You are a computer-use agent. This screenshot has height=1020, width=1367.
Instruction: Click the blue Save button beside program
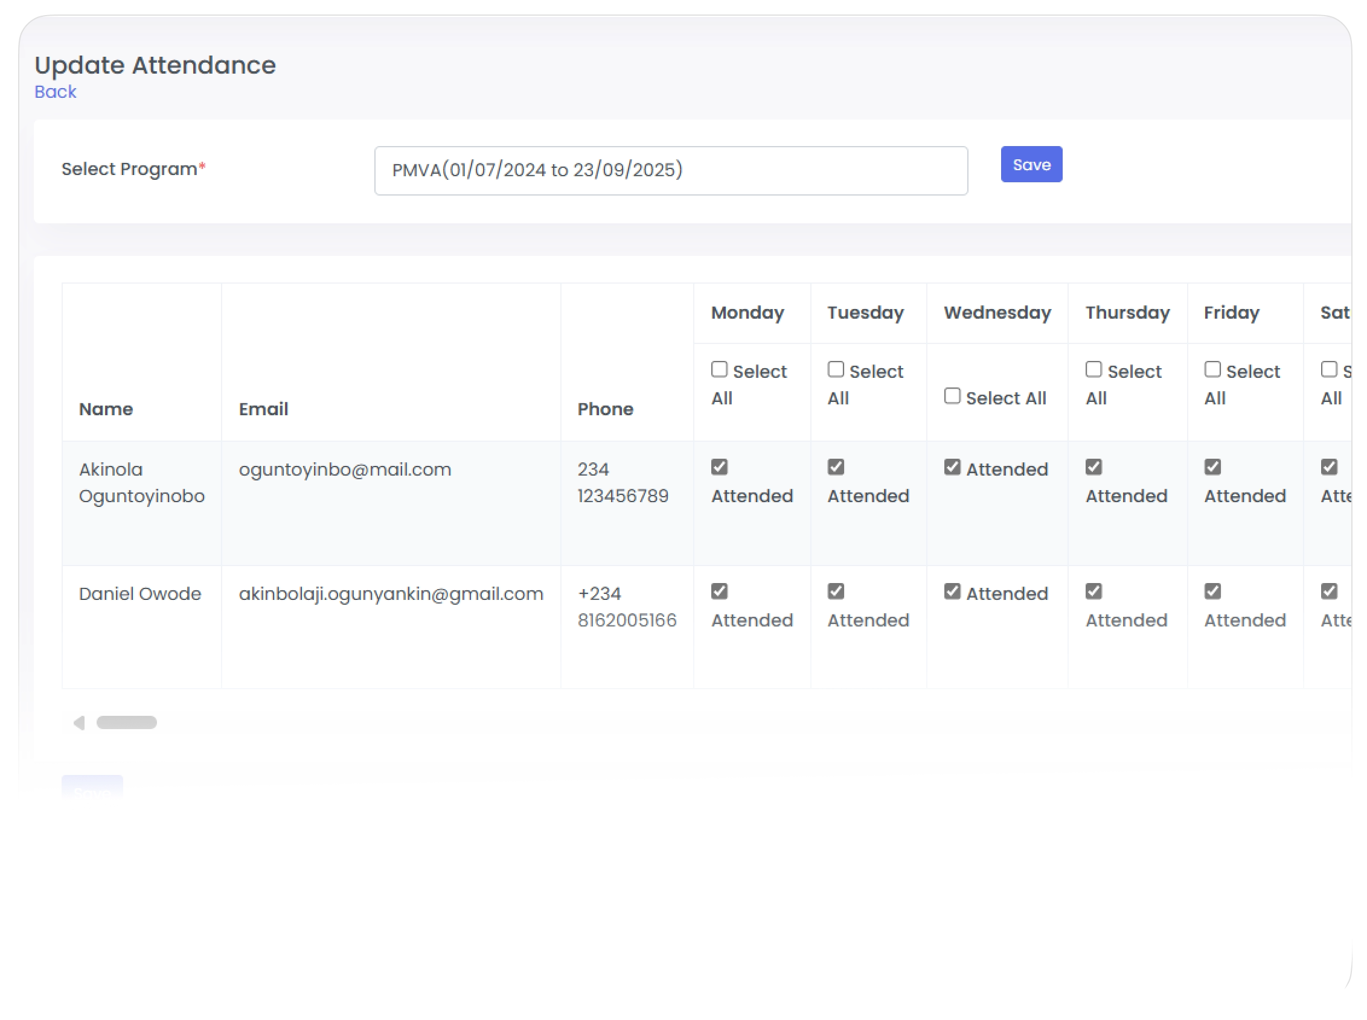1030,164
